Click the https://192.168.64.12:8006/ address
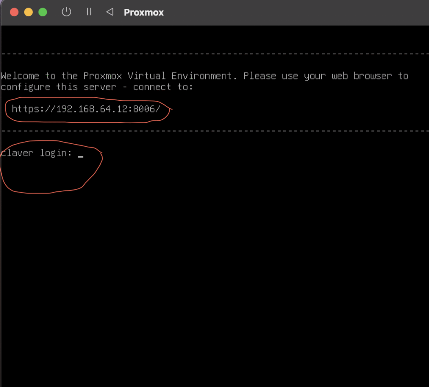This screenshot has width=429, height=387. (86, 109)
